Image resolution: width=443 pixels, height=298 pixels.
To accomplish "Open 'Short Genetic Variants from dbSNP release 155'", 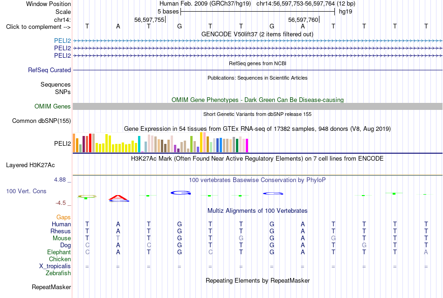I will coord(257,114).
